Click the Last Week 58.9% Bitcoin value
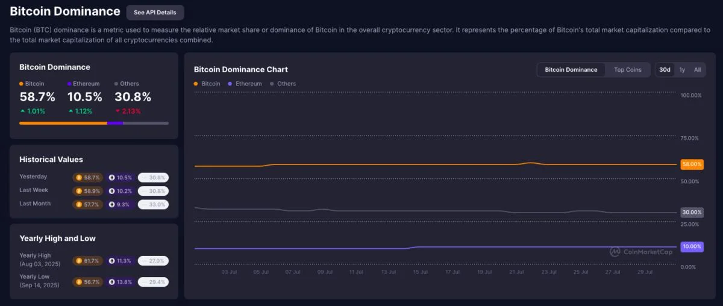 point(91,191)
